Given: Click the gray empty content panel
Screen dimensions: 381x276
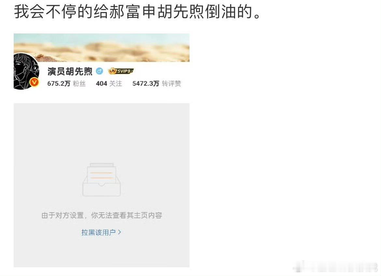Looking at the screenshot, I should 102,185.
